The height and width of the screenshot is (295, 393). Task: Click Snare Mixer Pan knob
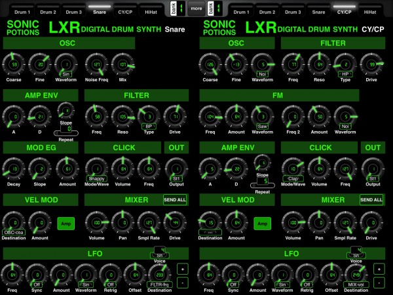[123, 222]
